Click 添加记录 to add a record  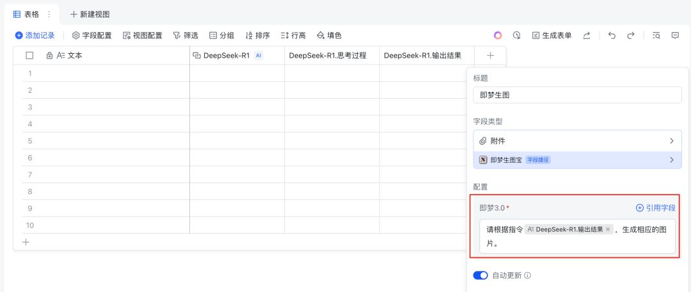click(35, 35)
